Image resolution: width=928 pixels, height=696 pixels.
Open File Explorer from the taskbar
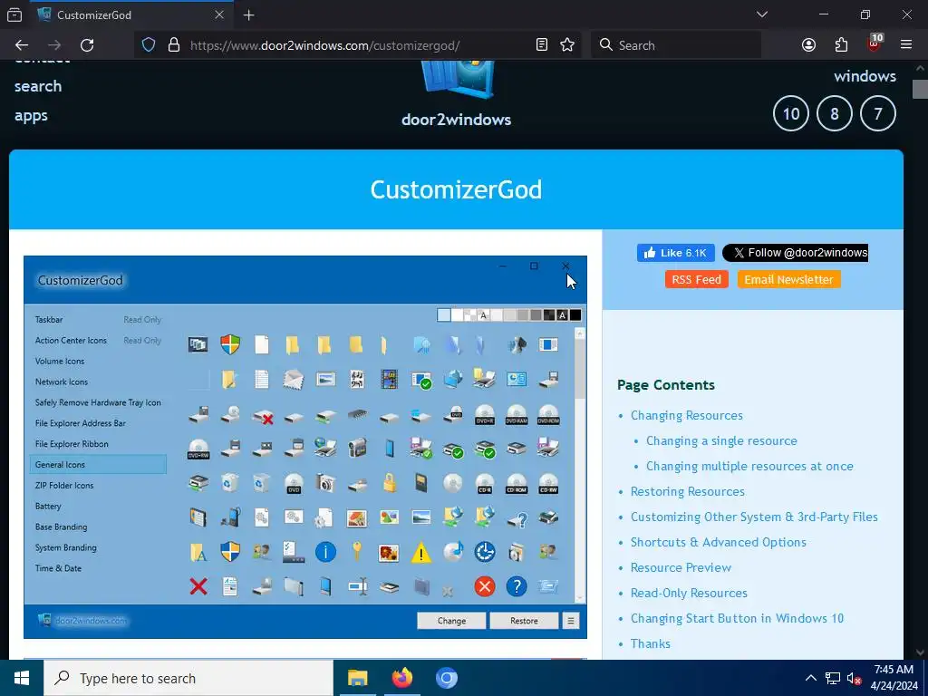pyautogui.click(x=357, y=678)
